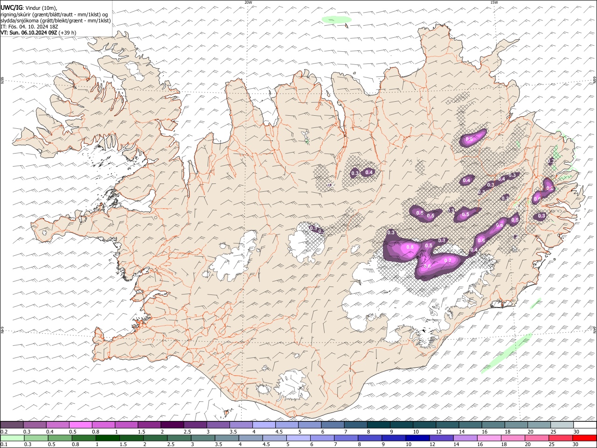This screenshot has width=597, height=448.
Task: Click the 'rigning/skúrir' legend description line
Action: (54, 14)
